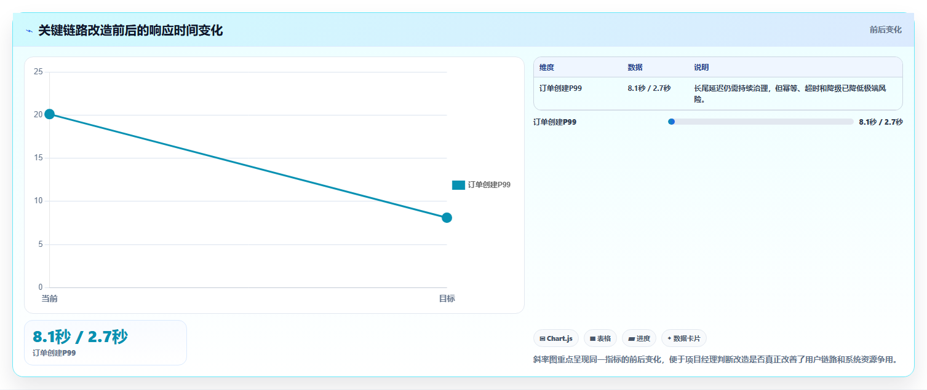Click the 表格 tag chip
Viewport: 927px width, 390px height.
(600, 338)
